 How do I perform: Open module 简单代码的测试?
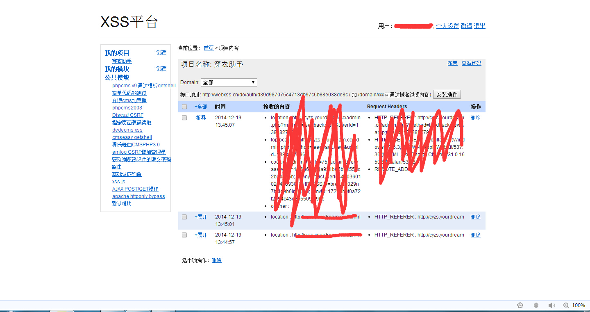click(129, 93)
